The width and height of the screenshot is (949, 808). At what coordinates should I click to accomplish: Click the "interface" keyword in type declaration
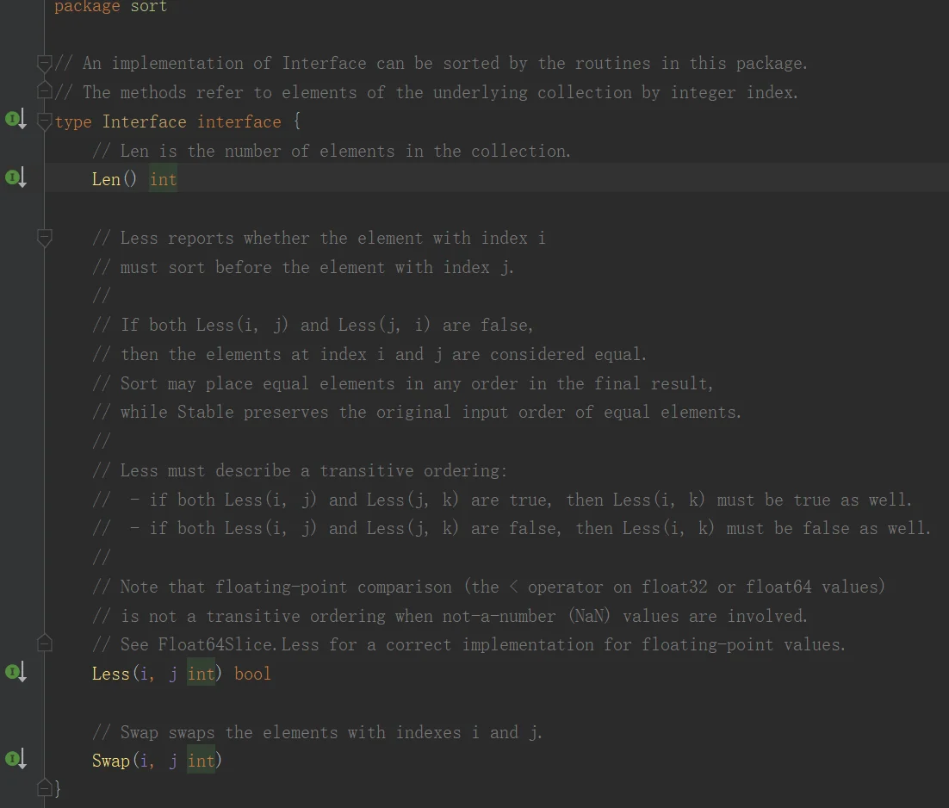point(239,121)
